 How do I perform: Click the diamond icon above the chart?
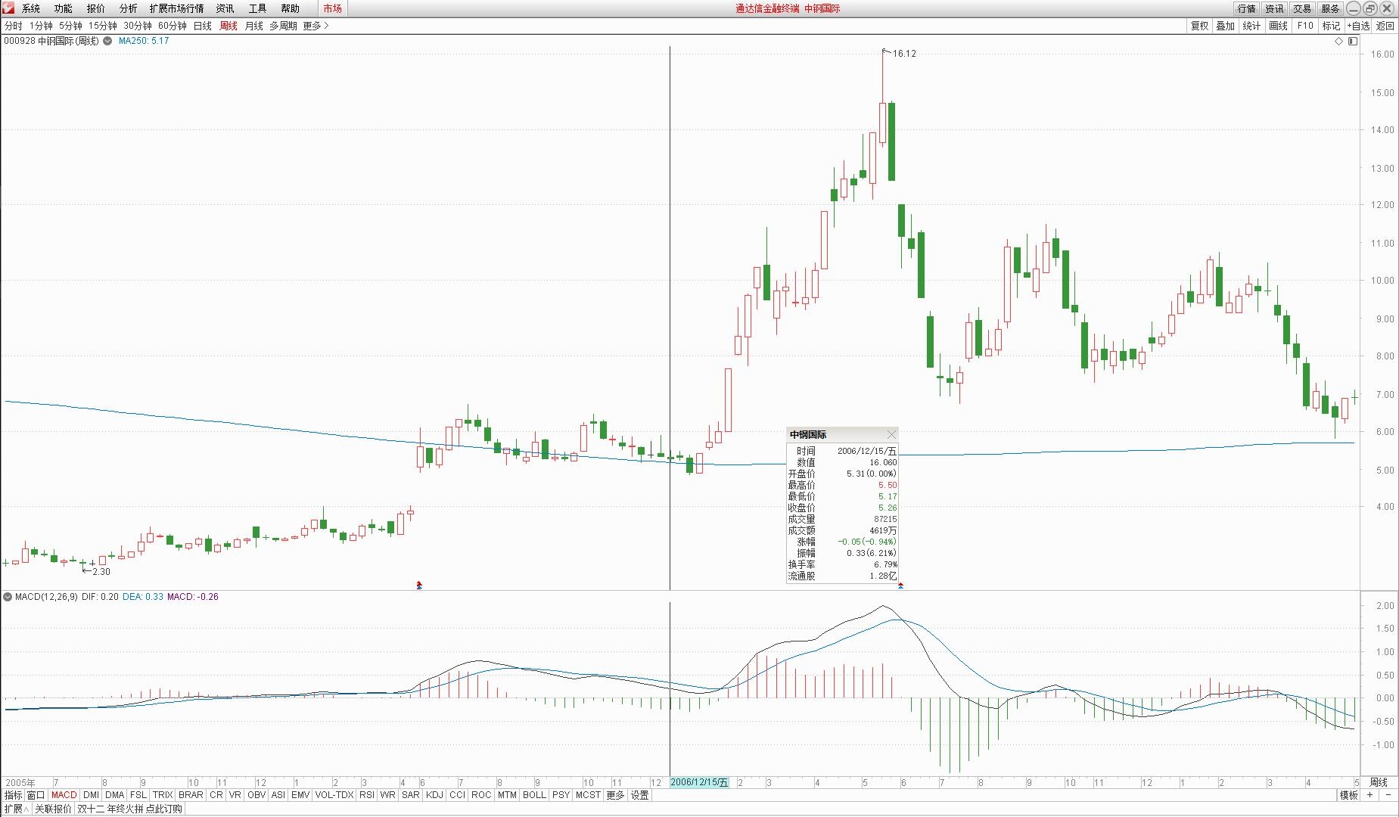coord(1338,41)
